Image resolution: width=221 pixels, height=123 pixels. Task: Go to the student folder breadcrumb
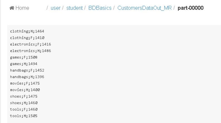74,8
